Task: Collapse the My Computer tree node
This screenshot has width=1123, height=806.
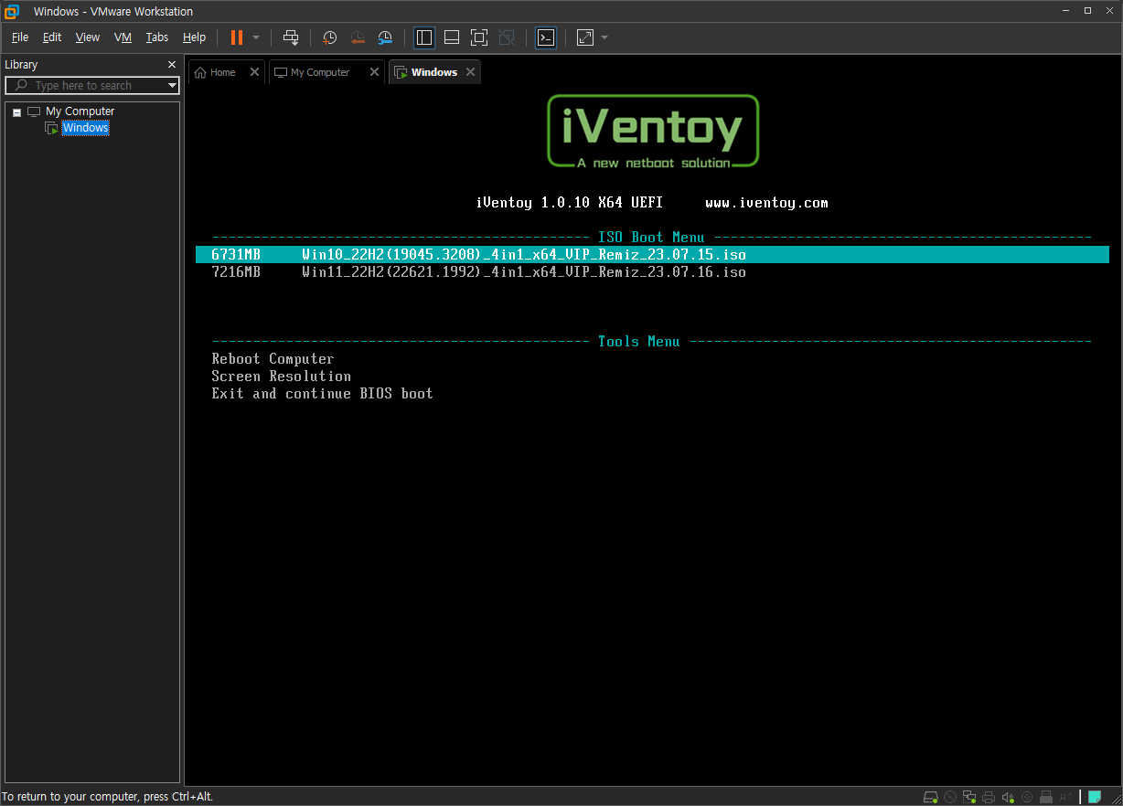Action: click(16, 111)
